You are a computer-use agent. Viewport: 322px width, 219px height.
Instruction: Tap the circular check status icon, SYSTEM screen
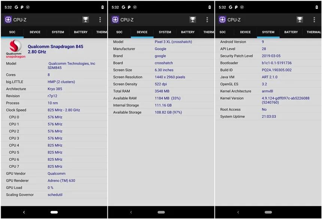pos(242,7)
